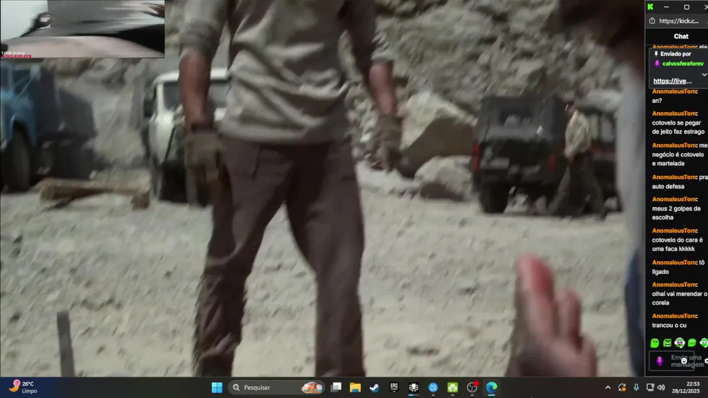Maximize the Kick chat window

point(686,7)
